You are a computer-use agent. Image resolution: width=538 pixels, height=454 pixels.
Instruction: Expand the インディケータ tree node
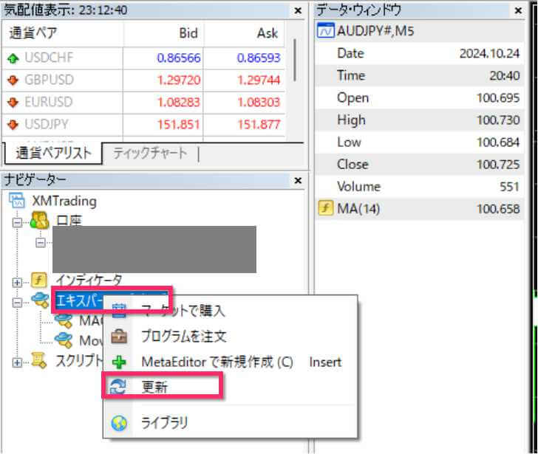tap(18, 281)
